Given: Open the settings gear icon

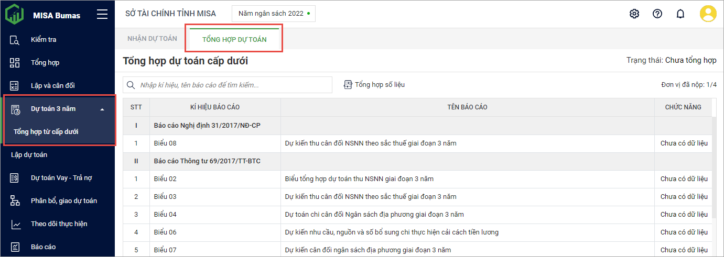Looking at the screenshot, I should point(634,14).
